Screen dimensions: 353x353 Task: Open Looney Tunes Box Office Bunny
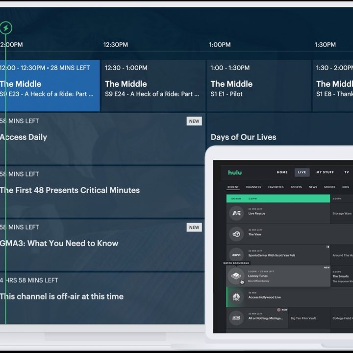coord(278,276)
